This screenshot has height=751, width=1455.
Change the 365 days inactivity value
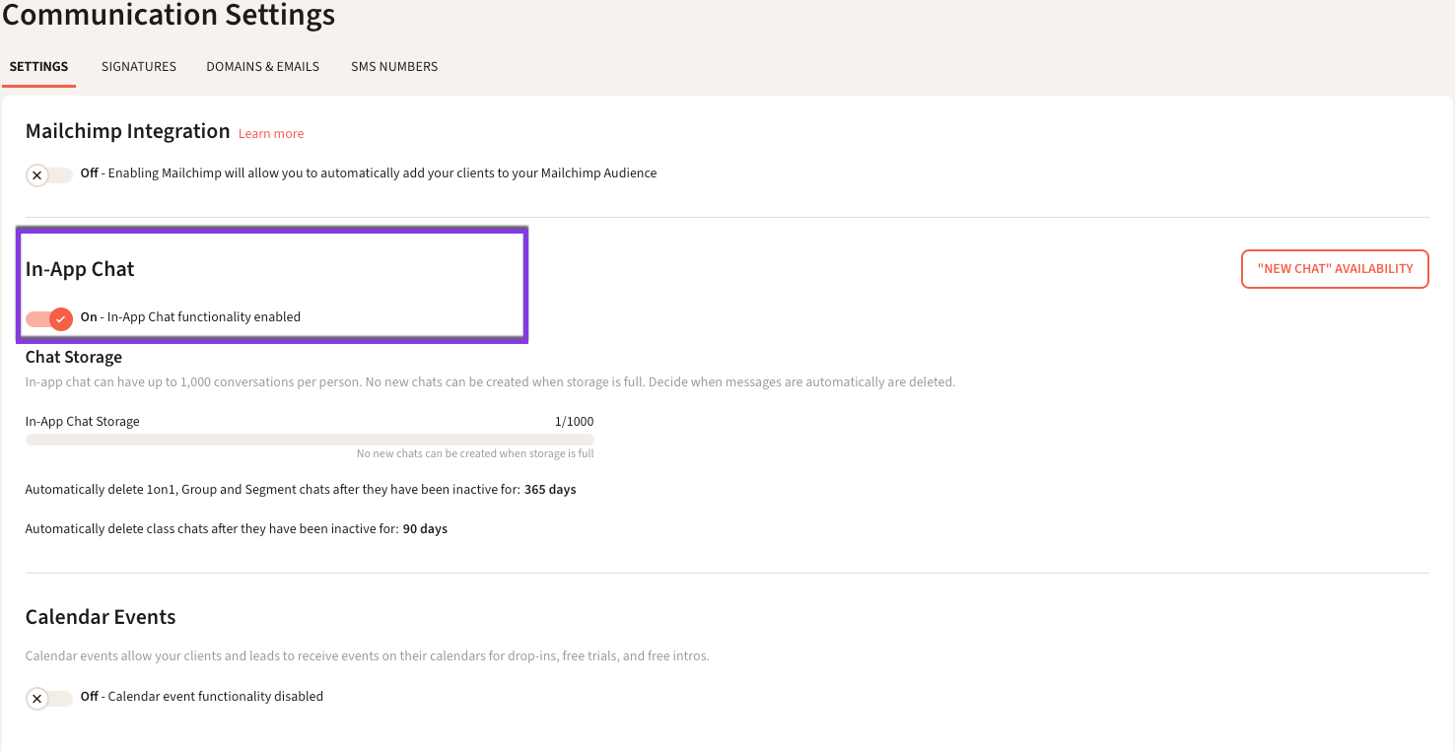coord(550,490)
